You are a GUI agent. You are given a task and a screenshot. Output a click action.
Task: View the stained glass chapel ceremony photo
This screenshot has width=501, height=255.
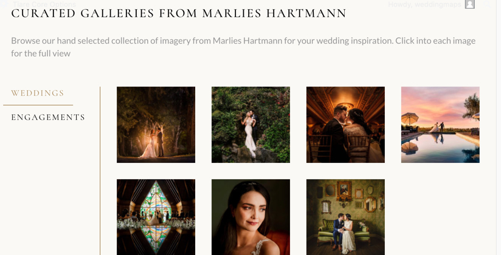[156, 217]
